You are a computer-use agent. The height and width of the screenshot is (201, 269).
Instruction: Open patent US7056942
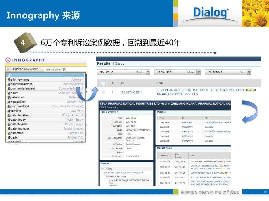[x=187, y=136]
